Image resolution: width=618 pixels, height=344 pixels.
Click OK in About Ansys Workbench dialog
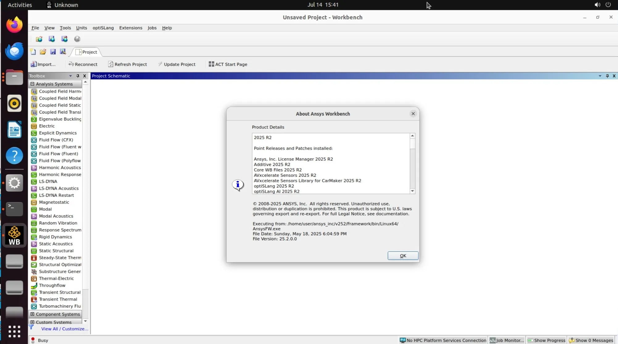[x=403, y=256]
